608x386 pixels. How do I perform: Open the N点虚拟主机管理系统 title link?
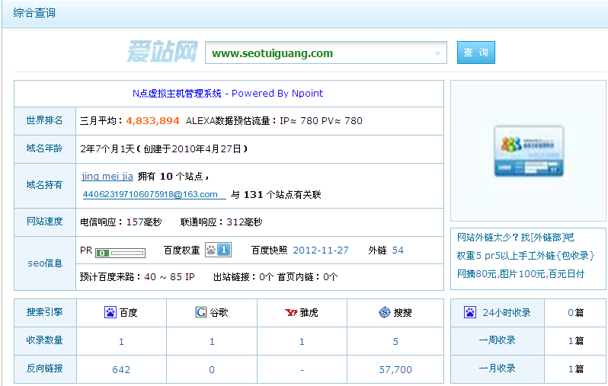pyautogui.click(x=228, y=94)
